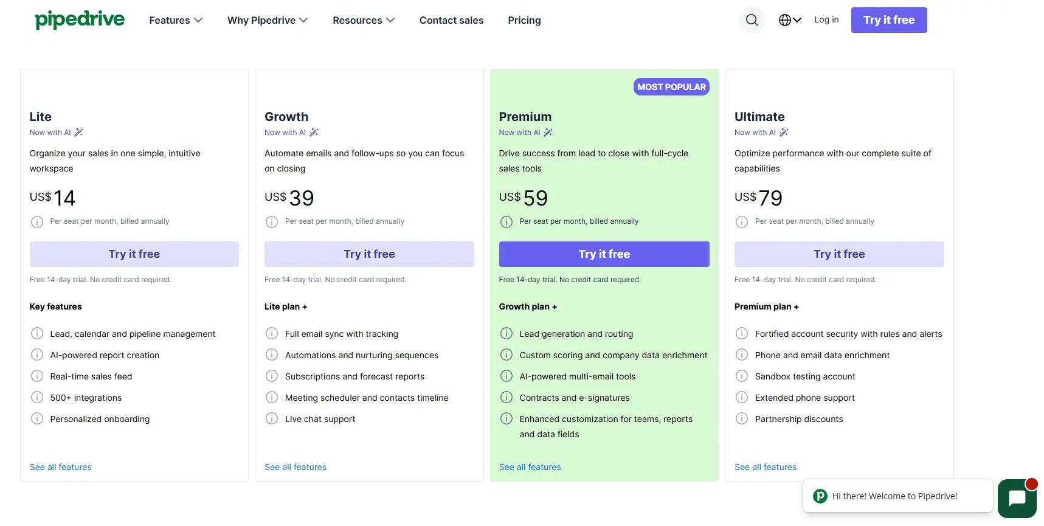
Task: Click info icon beside Contracts and e-signatures
Action: tap(506, 397)
